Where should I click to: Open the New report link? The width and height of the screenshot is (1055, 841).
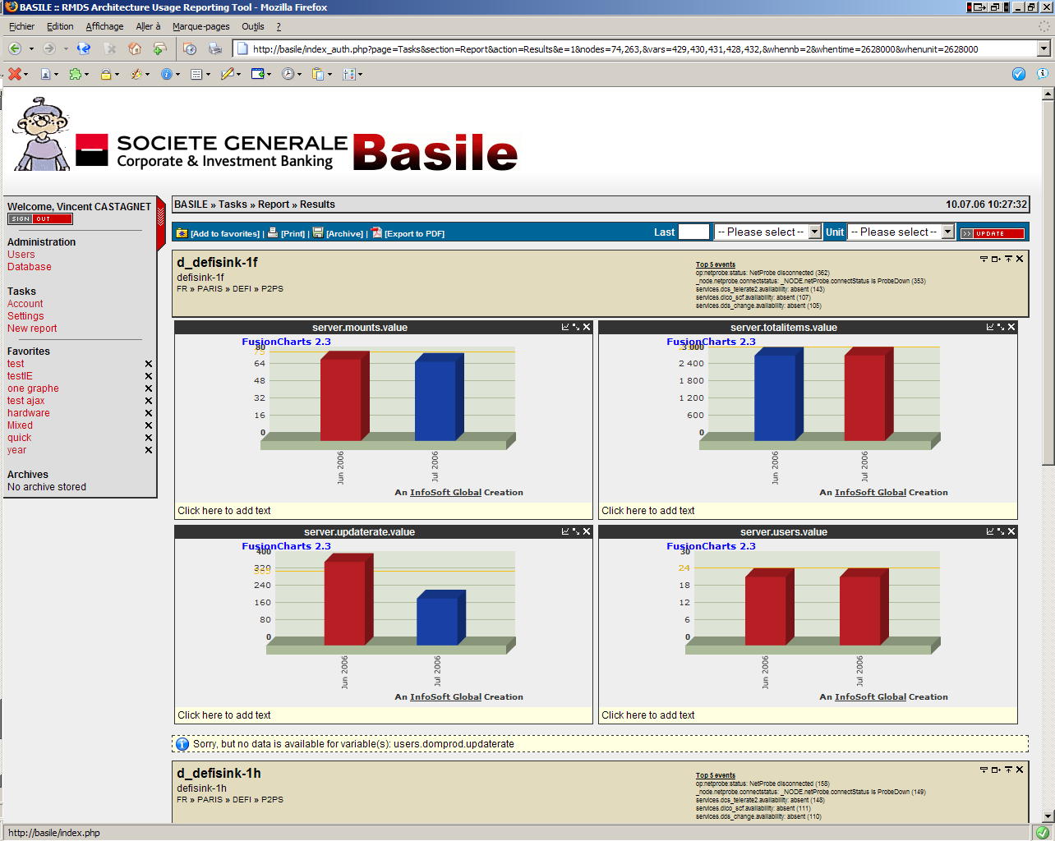click(32, 329)
